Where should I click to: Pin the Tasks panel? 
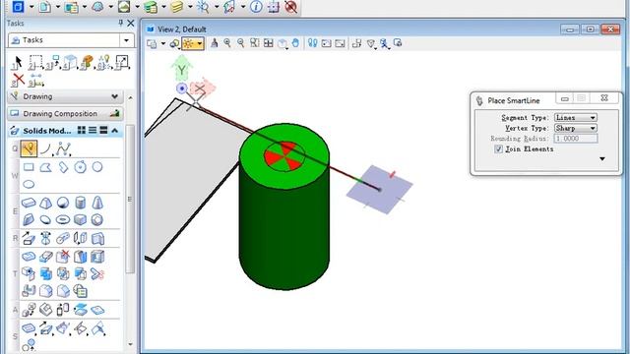(x=120, y=23)
